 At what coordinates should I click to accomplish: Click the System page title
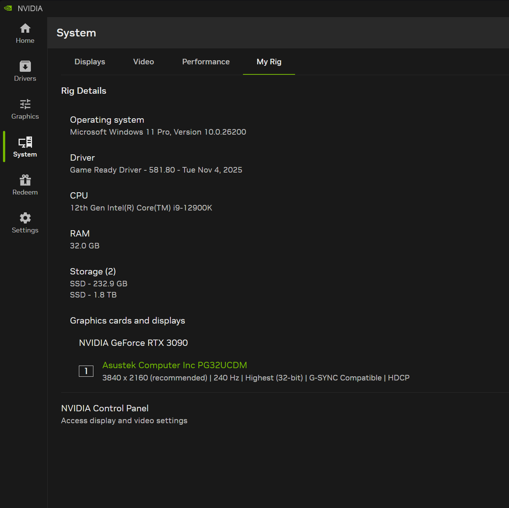[x=76, y=33]
